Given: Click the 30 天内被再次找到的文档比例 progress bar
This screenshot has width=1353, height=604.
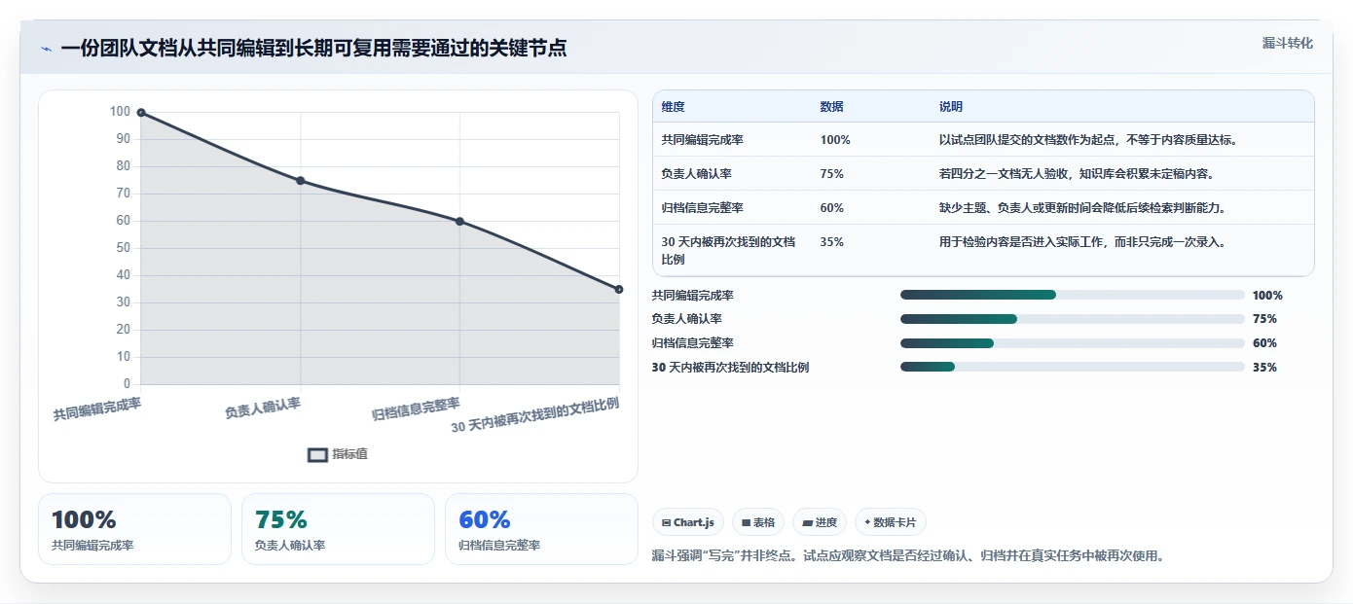Looking at the screenshot, I should (1073, 367).
